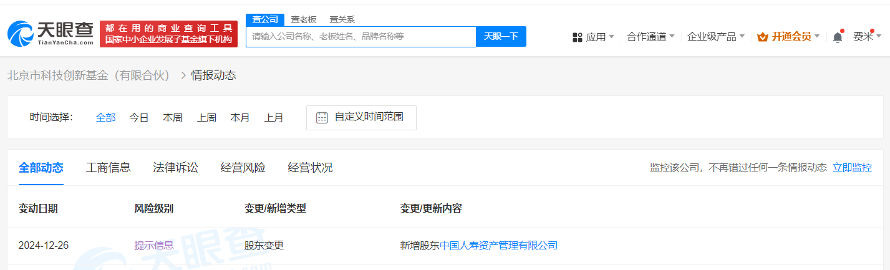Open the apps grid icon 应用
Screen dimensions: 890x270
tap(578, 37)
